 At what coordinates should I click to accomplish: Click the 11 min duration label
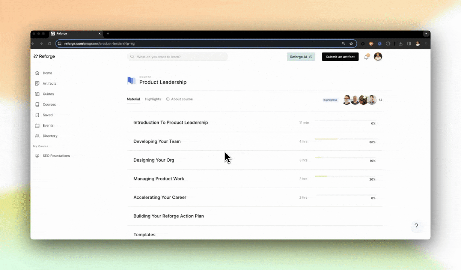(x=304, y=123)
